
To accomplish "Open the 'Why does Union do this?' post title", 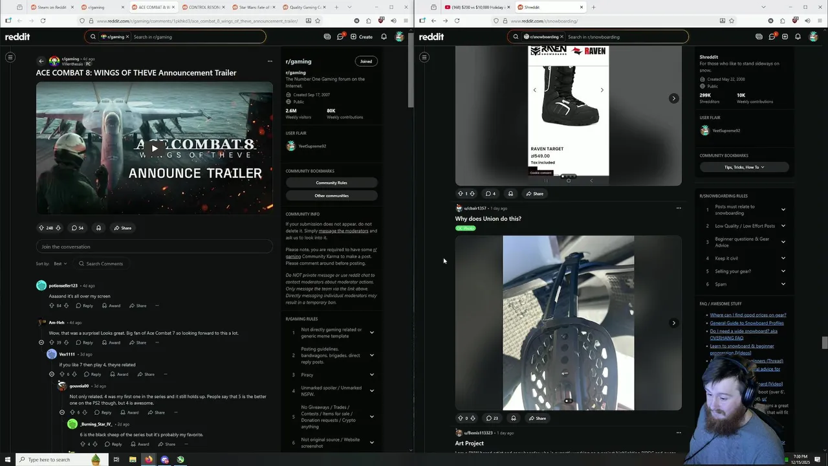I will point(488,219).
